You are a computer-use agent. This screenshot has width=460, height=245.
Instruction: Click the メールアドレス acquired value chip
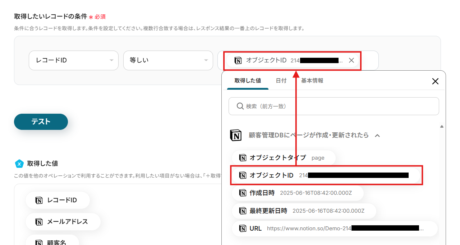point(63,222)
